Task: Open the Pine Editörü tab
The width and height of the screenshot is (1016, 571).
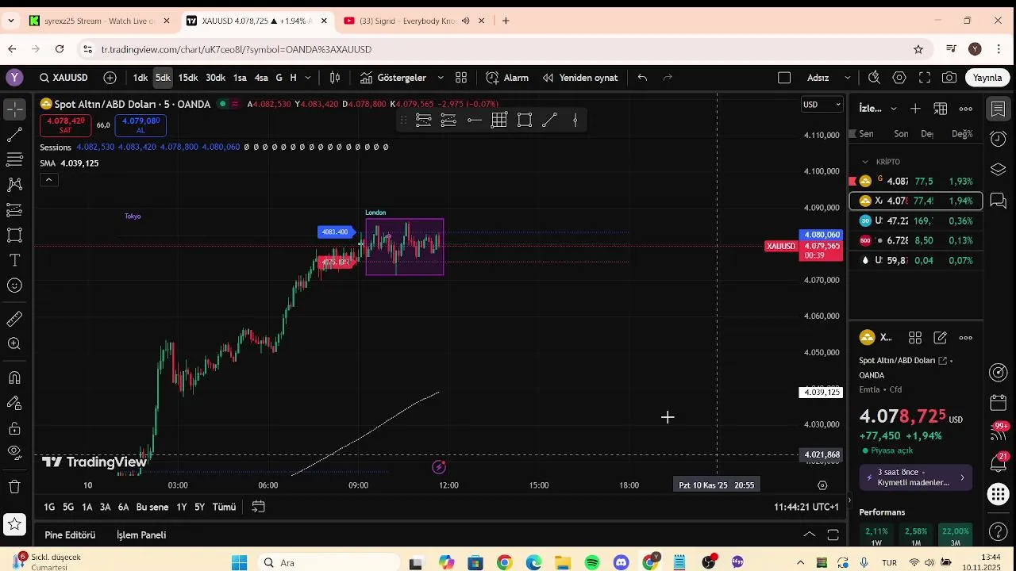Action: (70, 535)
